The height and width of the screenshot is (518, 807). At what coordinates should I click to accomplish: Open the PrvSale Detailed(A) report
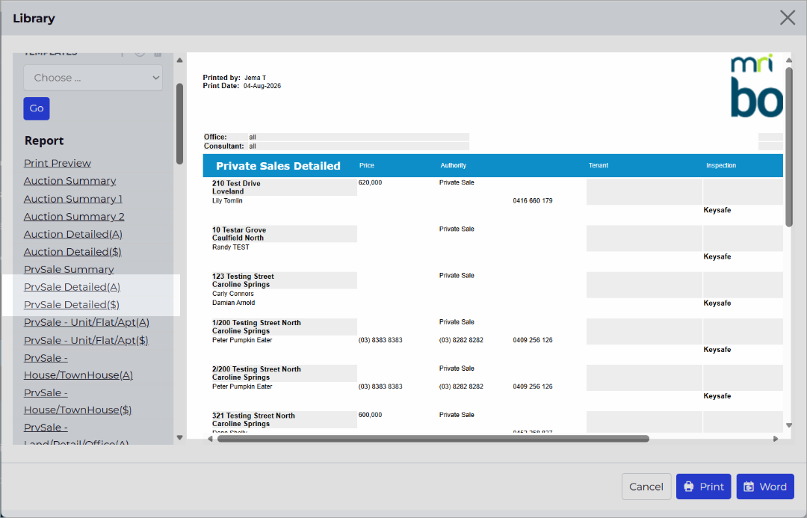point(72,287)
